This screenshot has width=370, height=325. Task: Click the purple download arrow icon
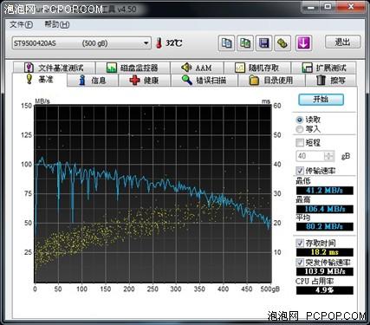[x=303, y=43]
